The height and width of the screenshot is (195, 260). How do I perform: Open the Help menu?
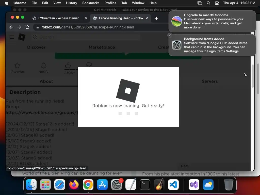click(153, 3)
